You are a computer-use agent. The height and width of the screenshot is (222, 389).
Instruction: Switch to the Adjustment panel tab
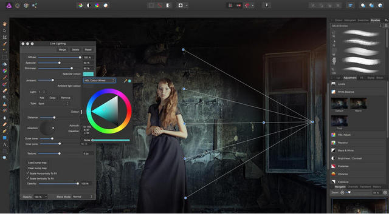pos(349,78)
